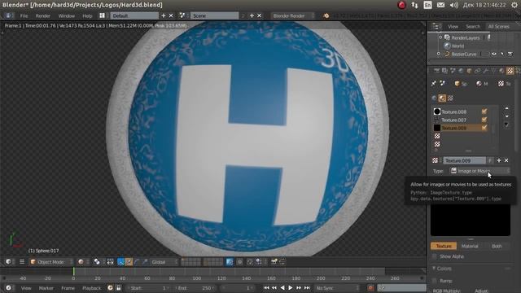Open the outliner Search menu
The image size is (521, 293).
click(472, 27)
